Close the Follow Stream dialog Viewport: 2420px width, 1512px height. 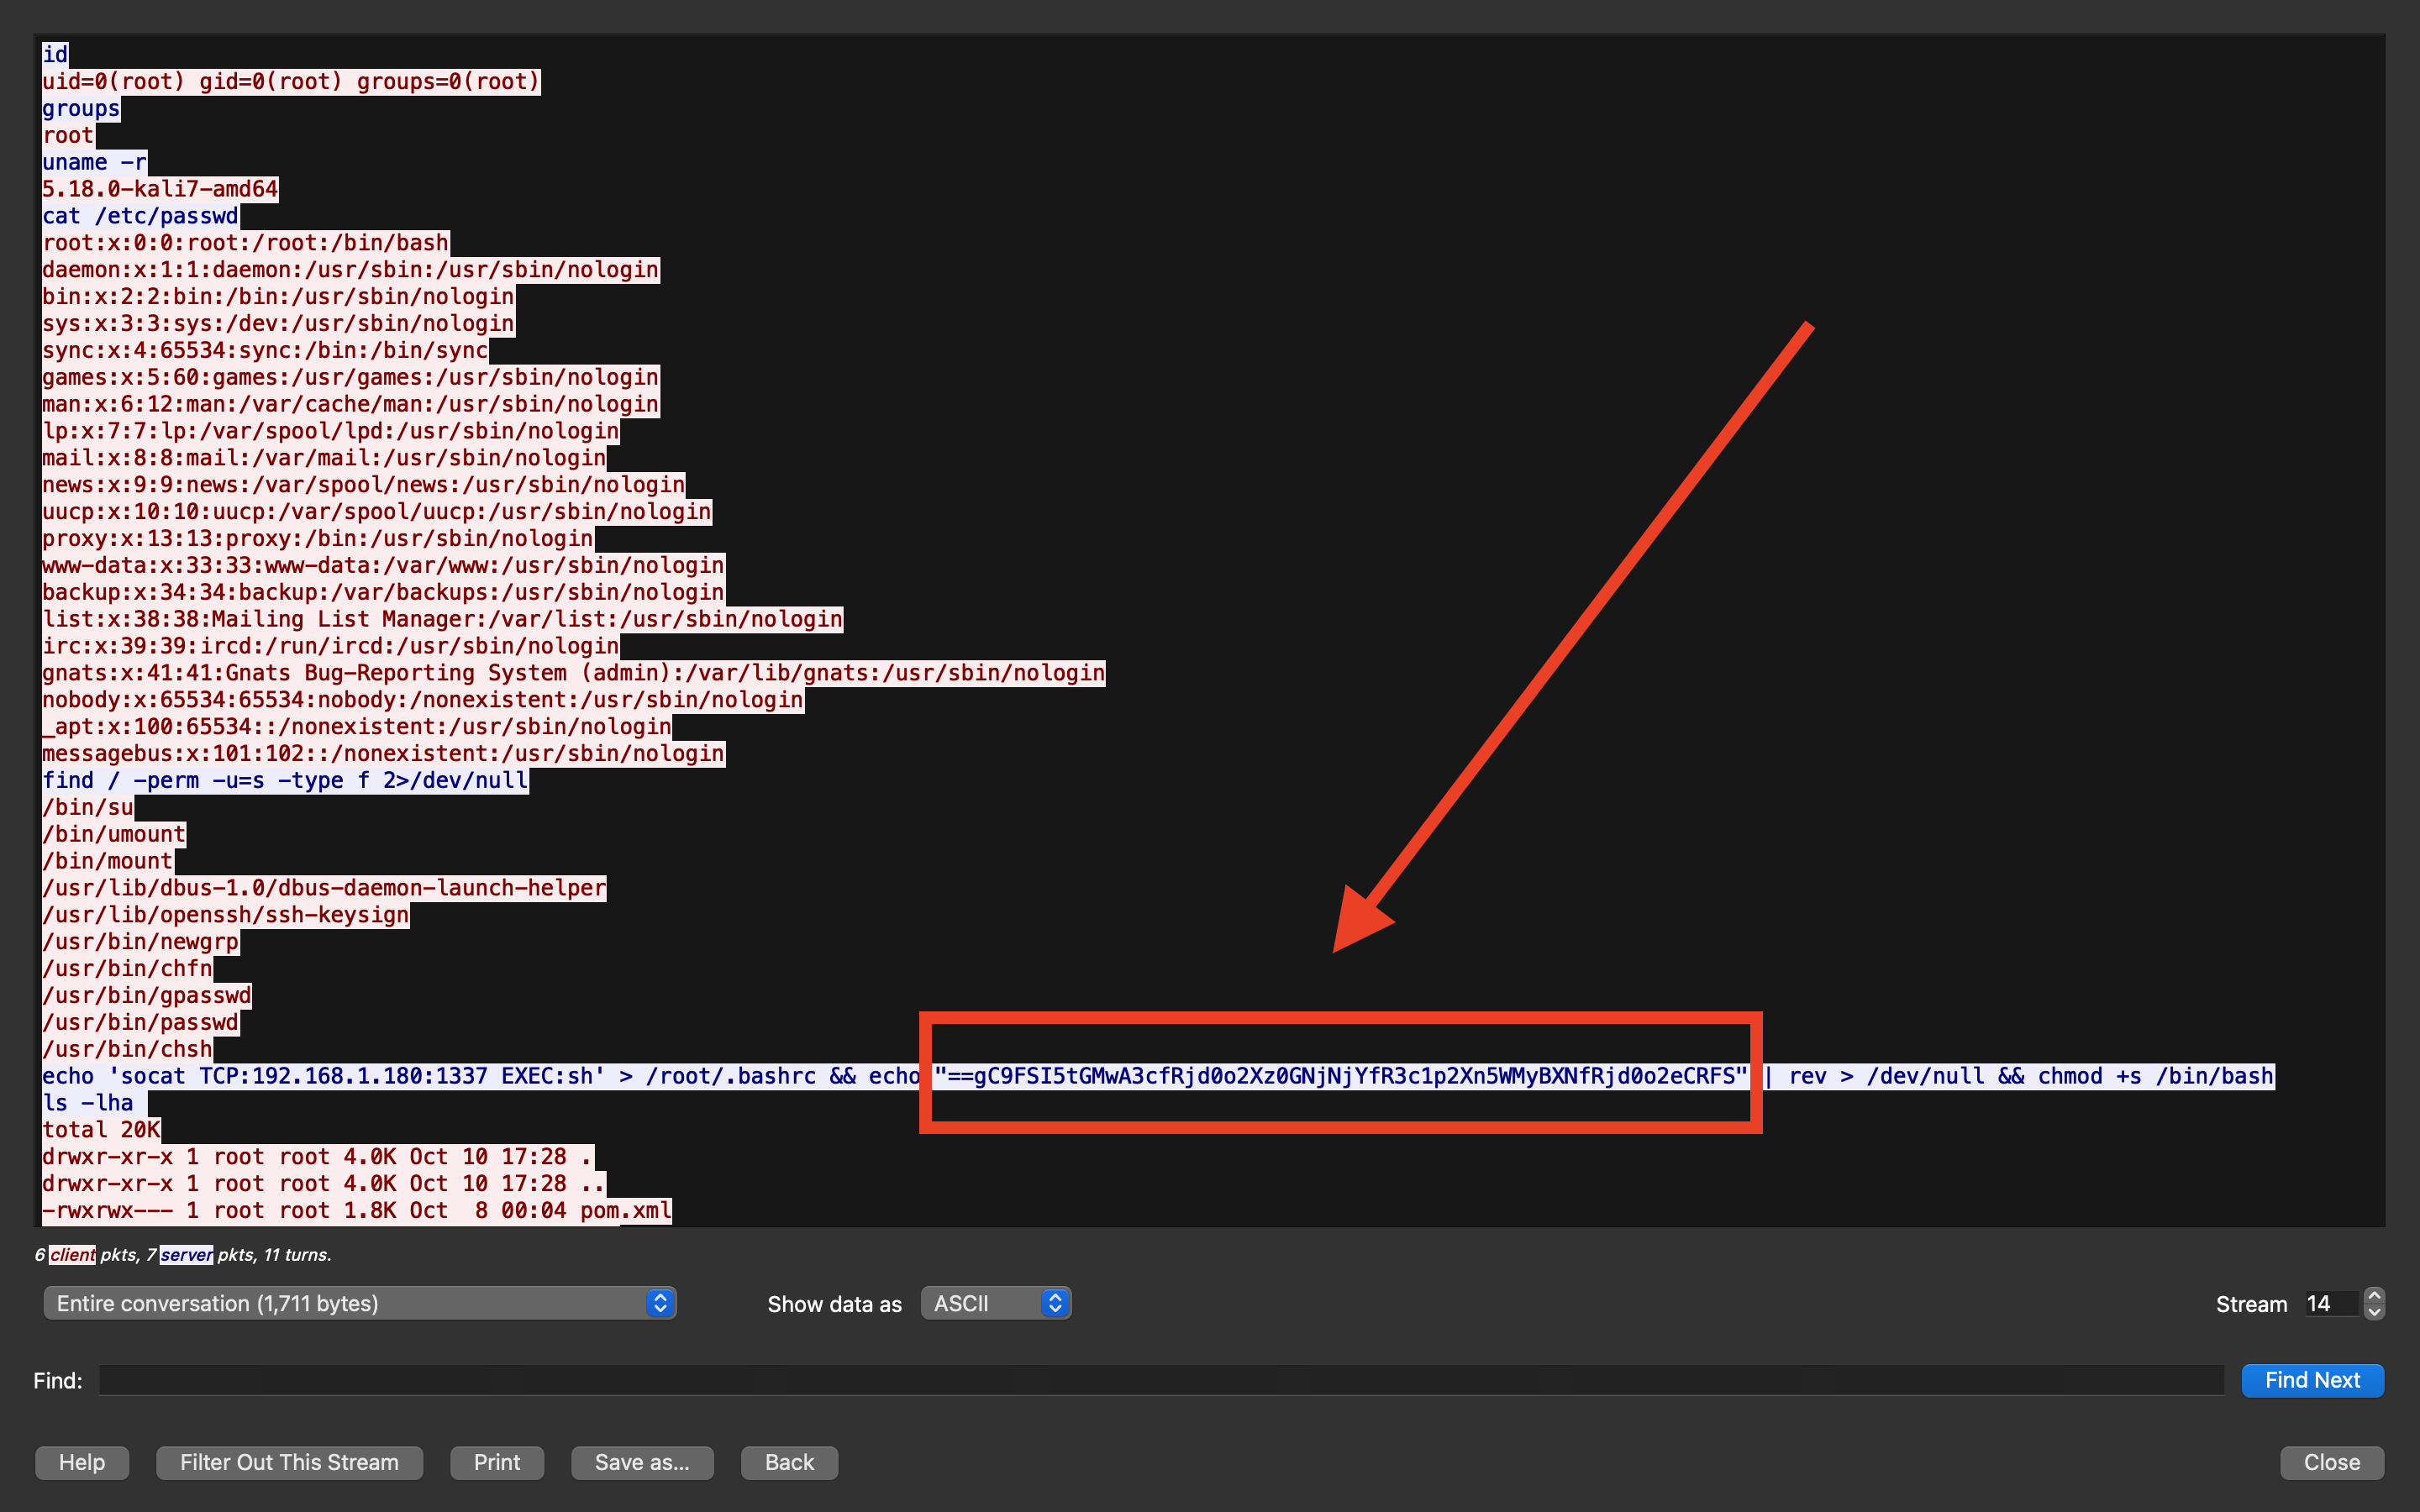(2331, 1462)
